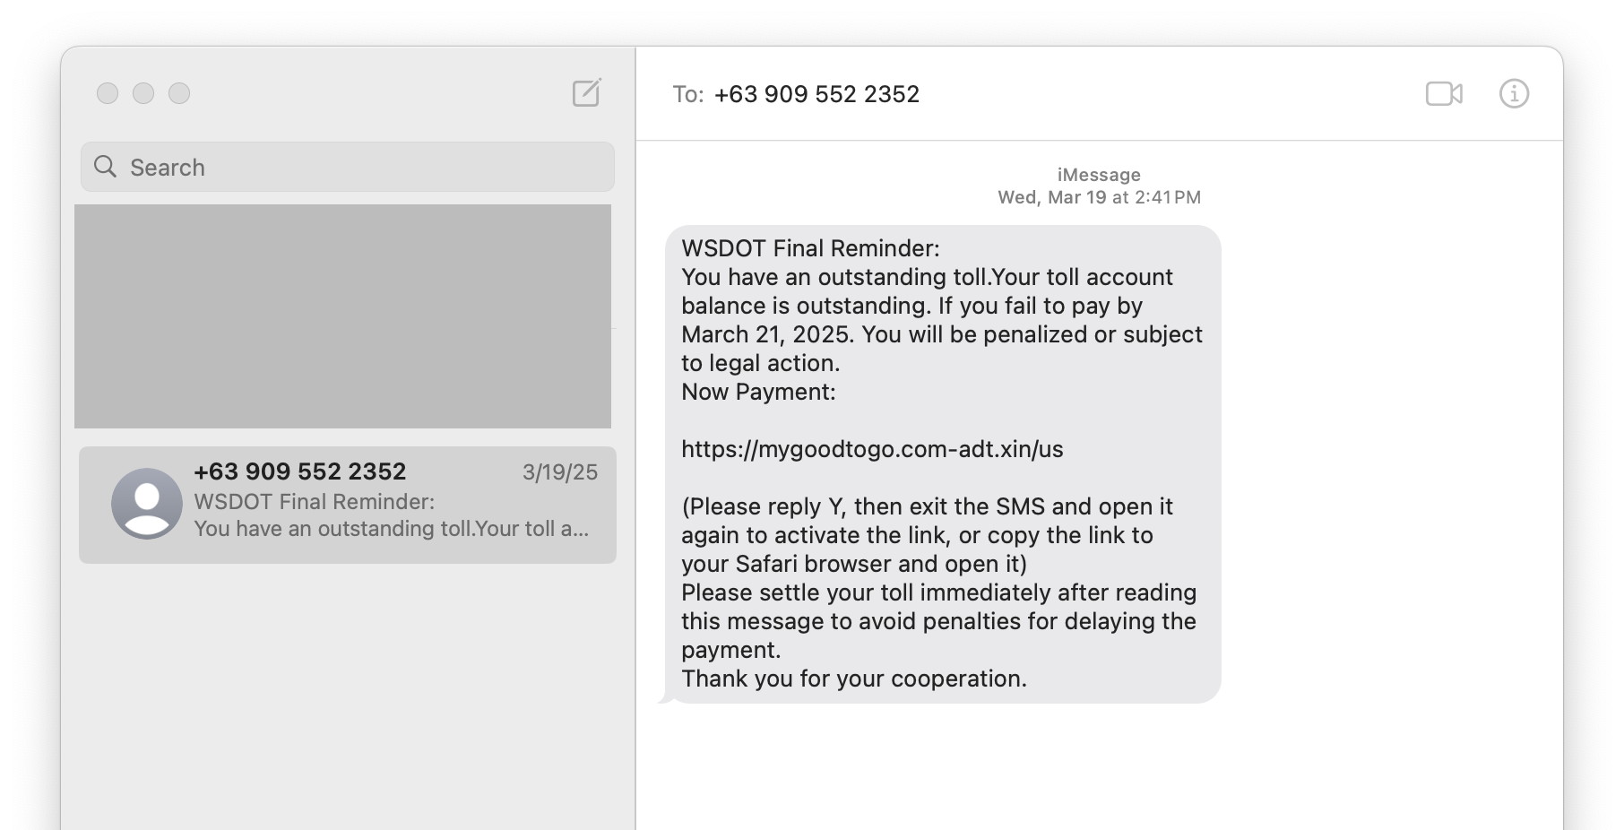Viewport: 1624px width, 830px height.
Task: Open a new message with the compose icon
Action: [x=587, y=93]
